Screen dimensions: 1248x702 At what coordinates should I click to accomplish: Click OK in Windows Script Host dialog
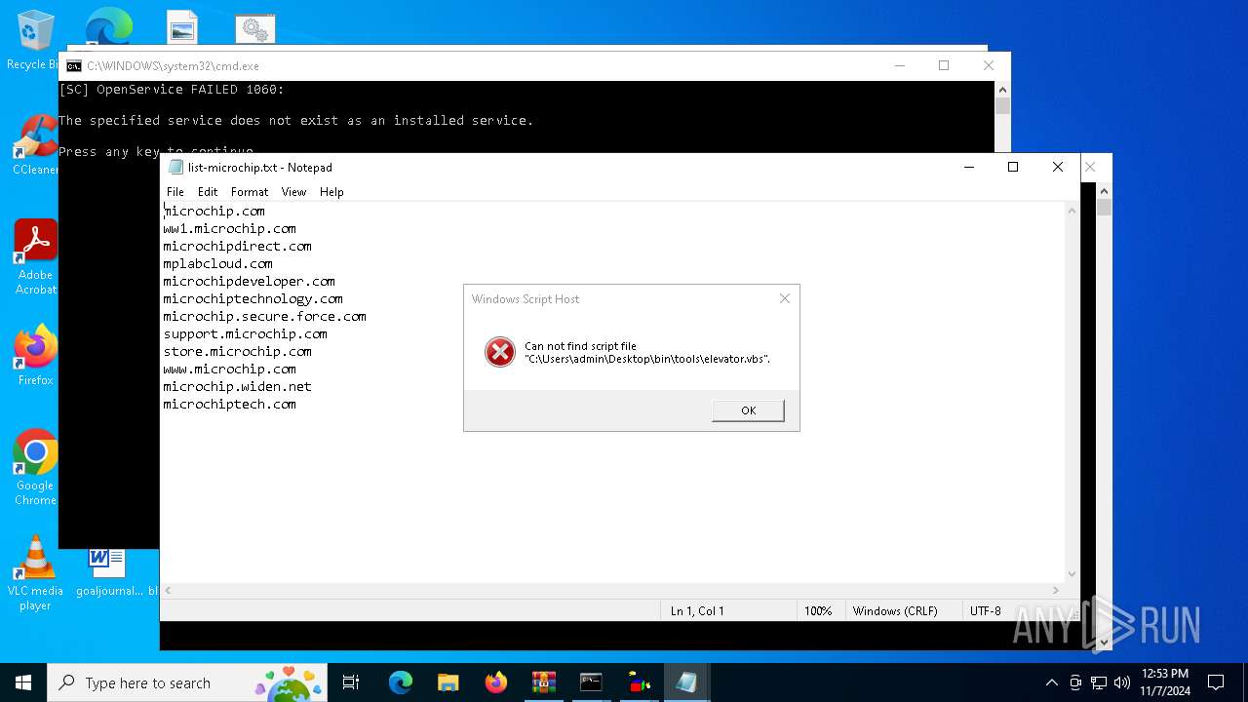coord(748,410)
